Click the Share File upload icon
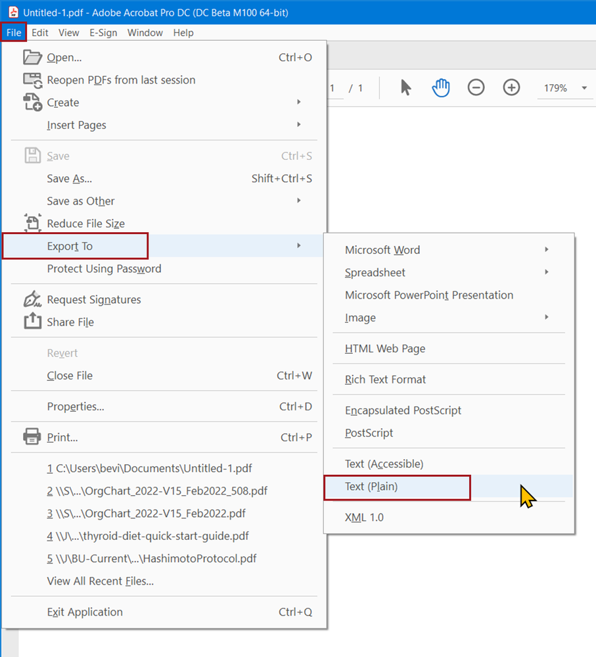Image resolution: width=596 pixels, height=657 pixels. 32,322
